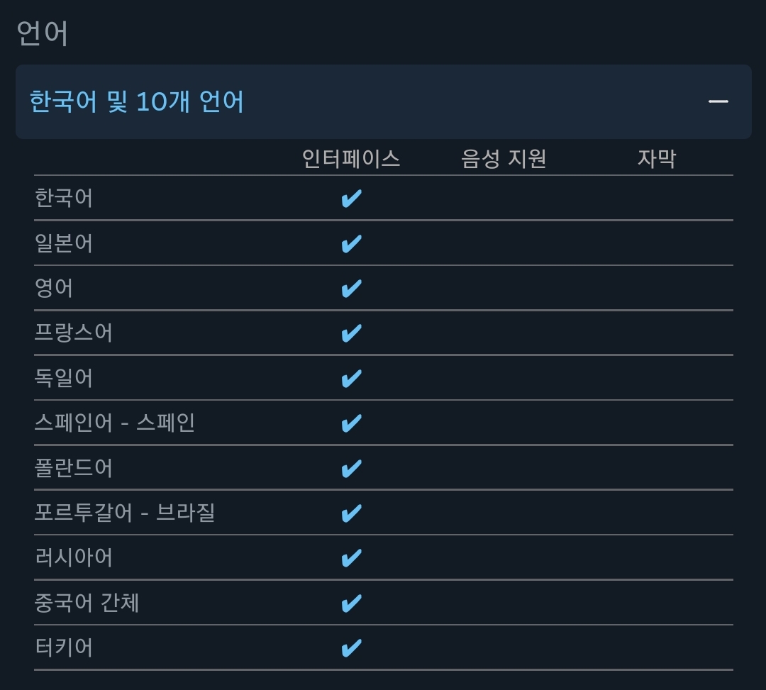This screenshot has width=766, height=690.
Task: Click the 일본어 interface checkmark
Action: pos(351,243)
